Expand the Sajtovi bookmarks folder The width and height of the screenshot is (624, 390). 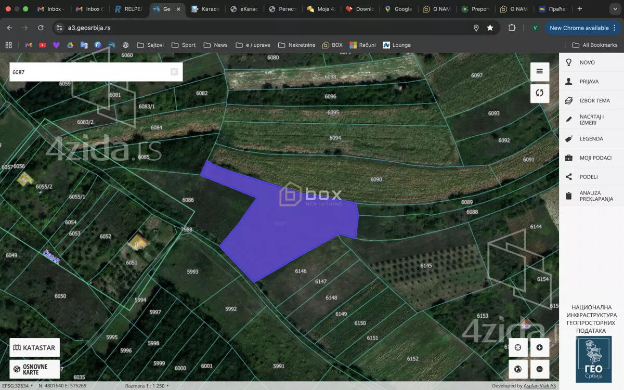(150, 45)
